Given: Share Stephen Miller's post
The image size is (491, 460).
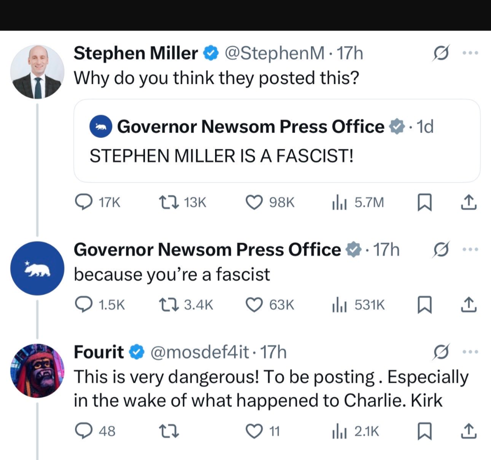Looking at the screenshot, I should (x=469, y=203).
